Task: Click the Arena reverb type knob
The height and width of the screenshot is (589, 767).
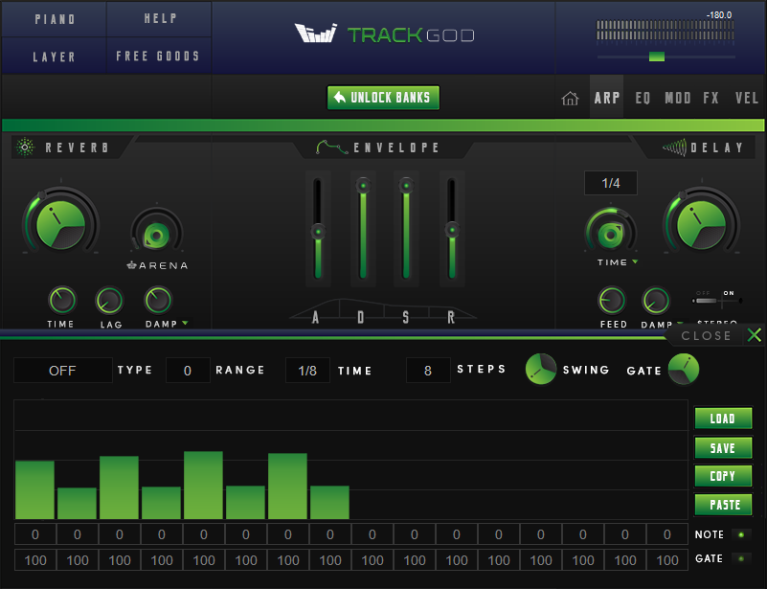Action: (156, 236)
